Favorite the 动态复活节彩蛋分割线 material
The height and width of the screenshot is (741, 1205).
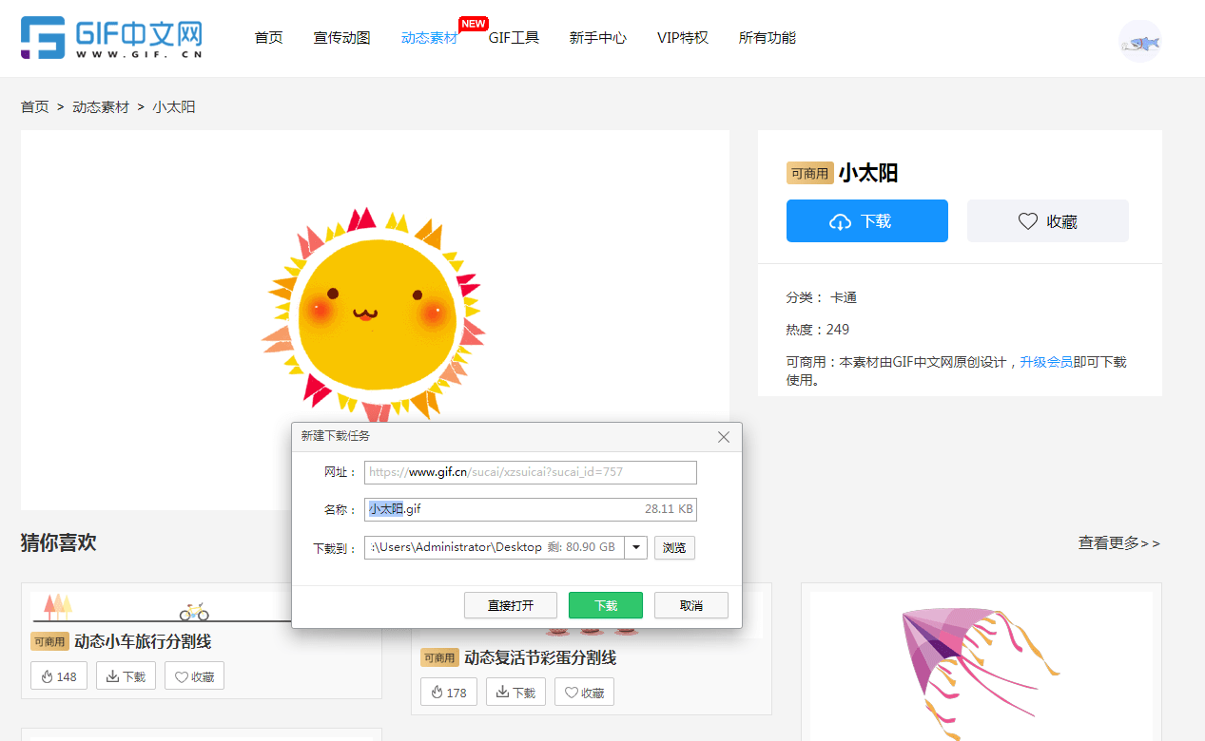tap(584, 693)
